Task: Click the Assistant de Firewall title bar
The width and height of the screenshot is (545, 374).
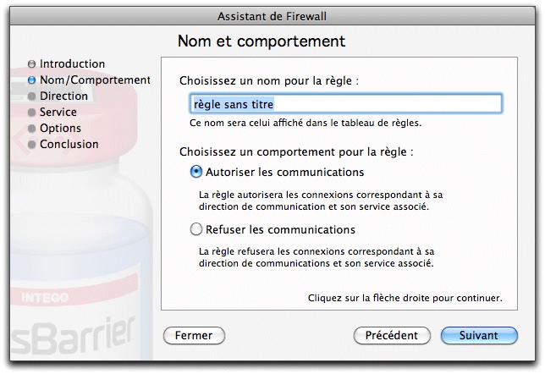Action: click(272, 16)
